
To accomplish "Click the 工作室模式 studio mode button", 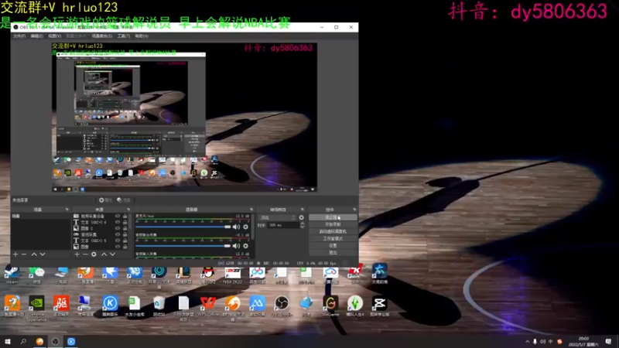I will [x=333, y=239].
